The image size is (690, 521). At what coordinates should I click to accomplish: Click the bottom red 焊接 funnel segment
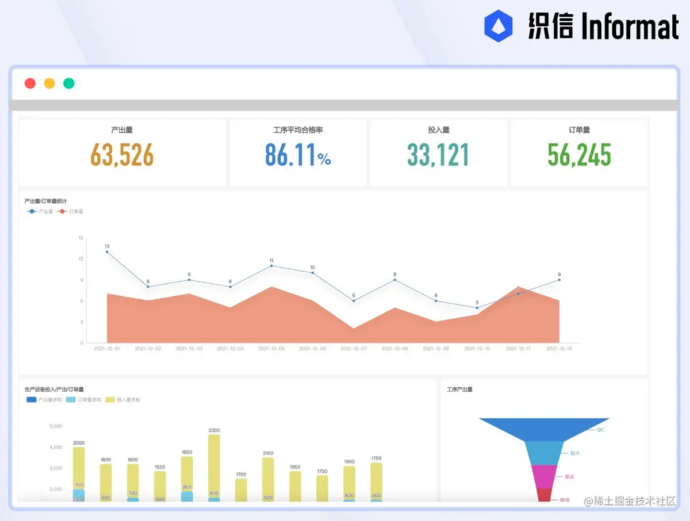543,495
